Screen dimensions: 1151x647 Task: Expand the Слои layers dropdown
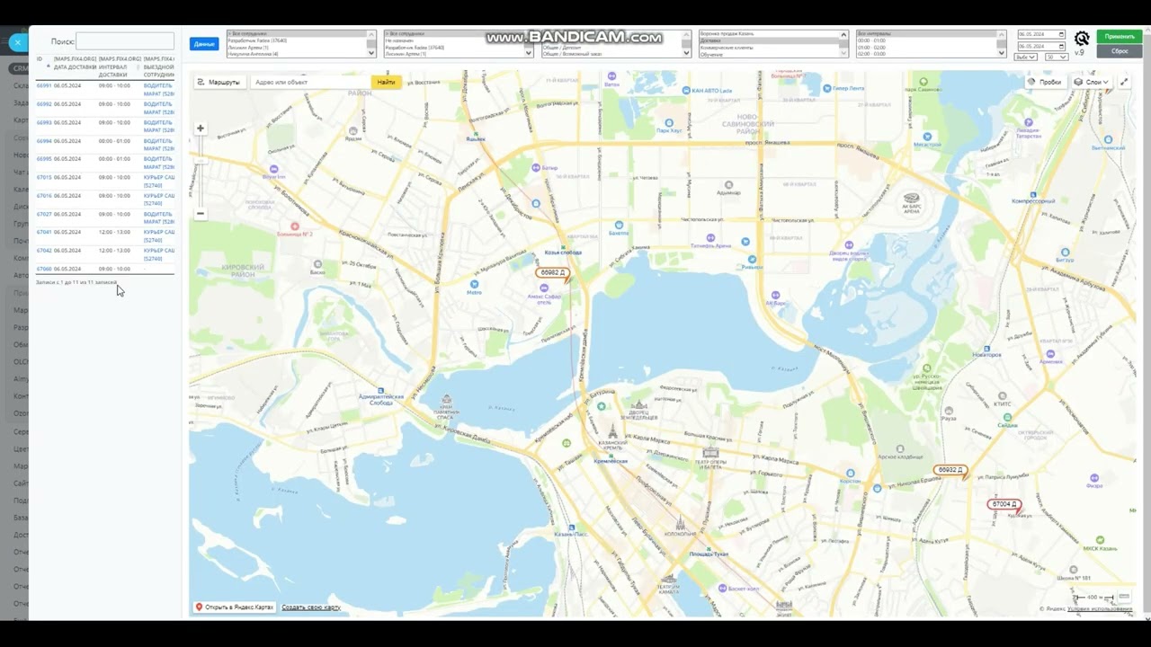tap(1090, 82)
